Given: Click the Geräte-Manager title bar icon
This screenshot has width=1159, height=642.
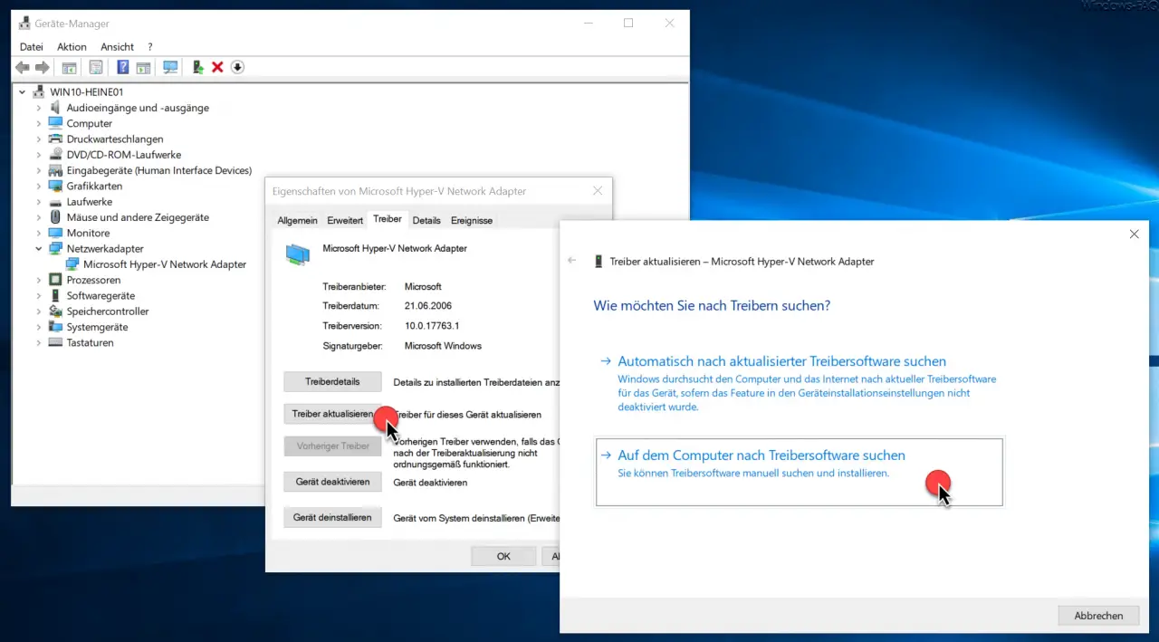Looking at the screenshot, I should pos(24,24).
